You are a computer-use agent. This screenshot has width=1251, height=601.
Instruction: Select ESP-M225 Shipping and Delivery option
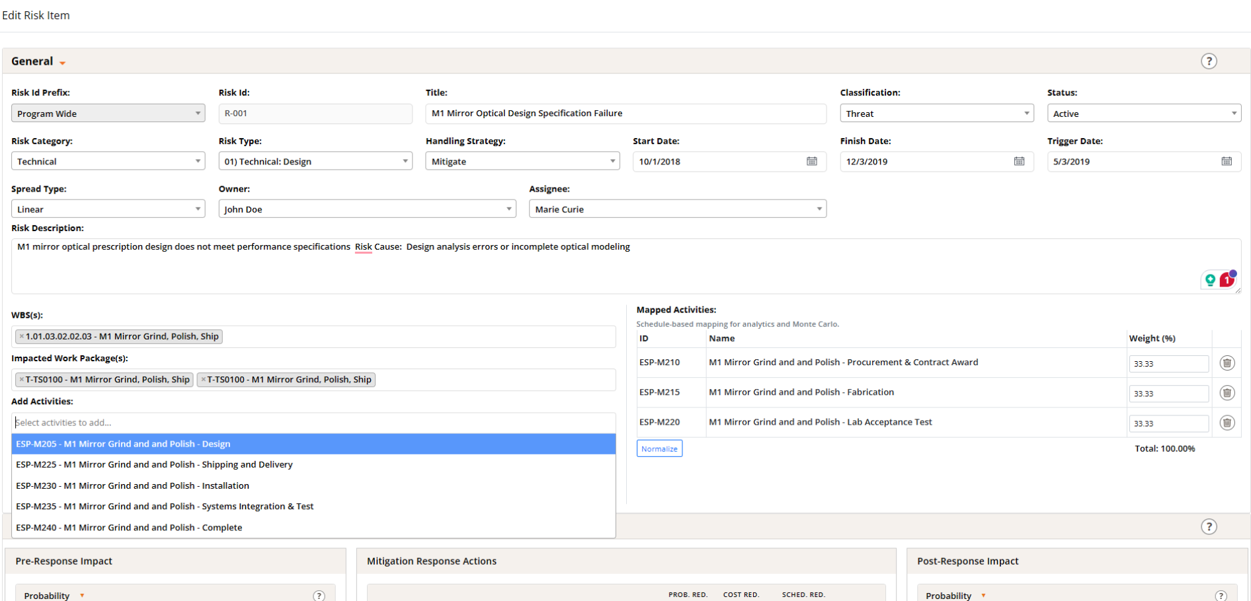coord(313,464)
